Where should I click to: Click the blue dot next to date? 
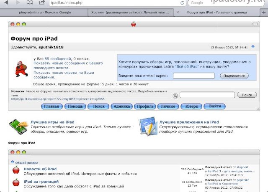pyautogui.click(x=253, y=46)
